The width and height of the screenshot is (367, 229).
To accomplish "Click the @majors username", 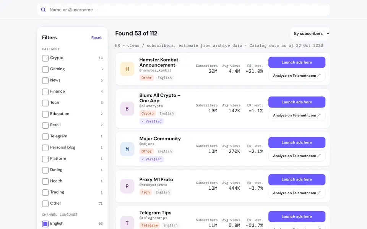I will click(147, 144).
